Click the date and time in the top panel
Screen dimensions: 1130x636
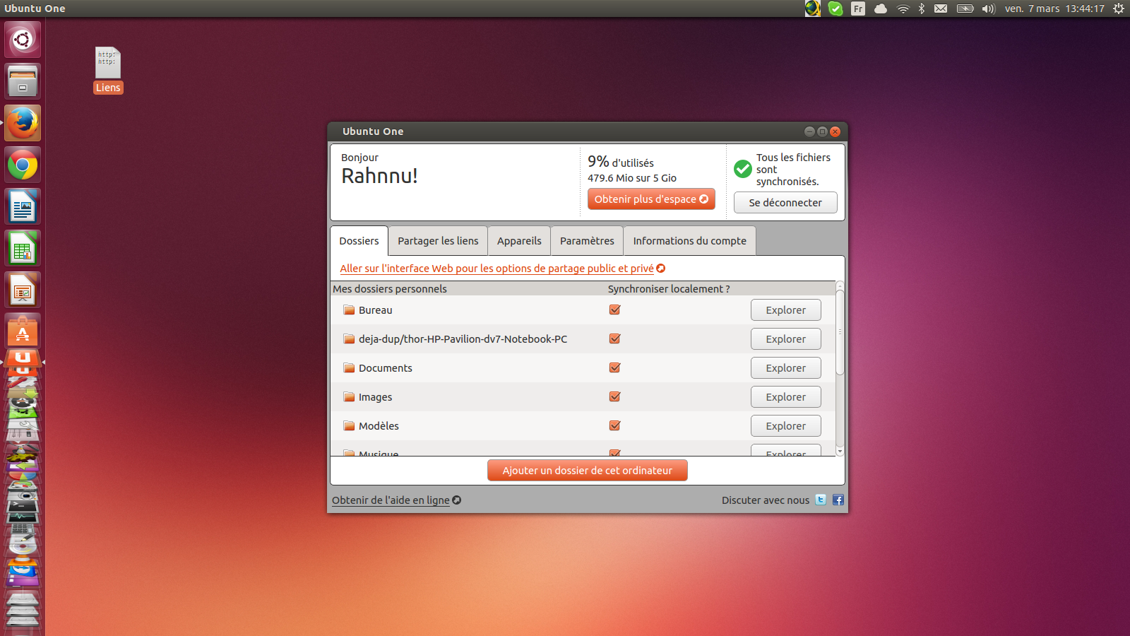pyautogui.click(x=1054, y=8)
